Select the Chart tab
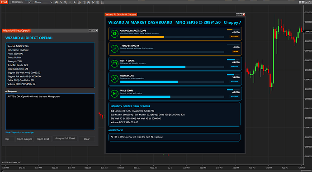The width and height of the screenshot is (312, 172). tap(4, 2)
